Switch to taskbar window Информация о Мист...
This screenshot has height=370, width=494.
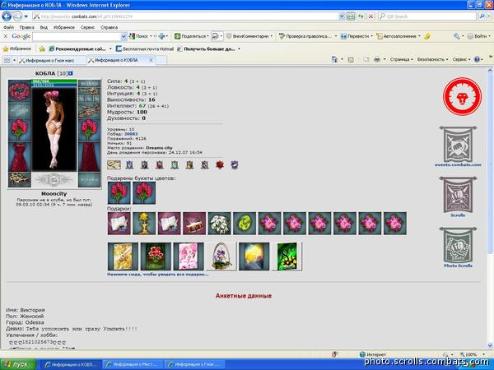[133, 364]
